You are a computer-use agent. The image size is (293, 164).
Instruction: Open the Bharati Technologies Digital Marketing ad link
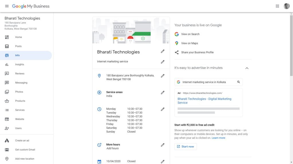(x=204, y=101)
